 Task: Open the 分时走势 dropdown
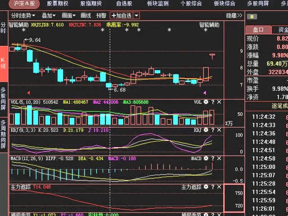coord(23,16)
